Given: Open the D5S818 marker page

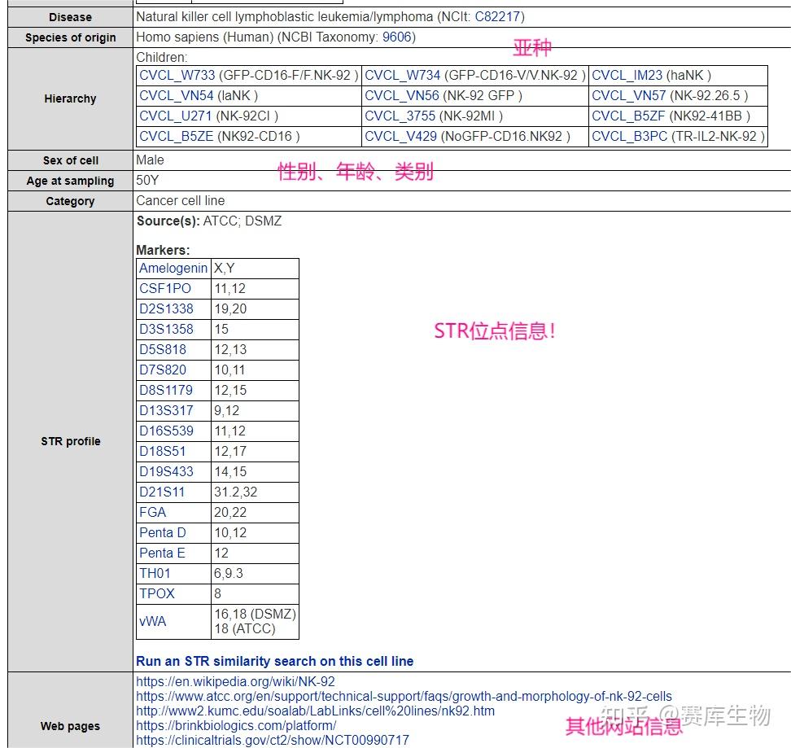Looking at the screenshot, I should coord(162,349).
